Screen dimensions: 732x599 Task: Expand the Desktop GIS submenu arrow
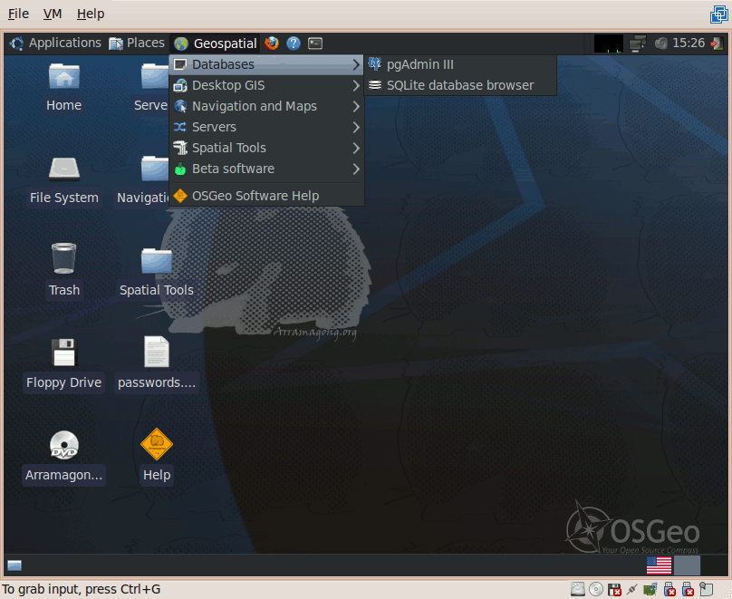[356, 85]
